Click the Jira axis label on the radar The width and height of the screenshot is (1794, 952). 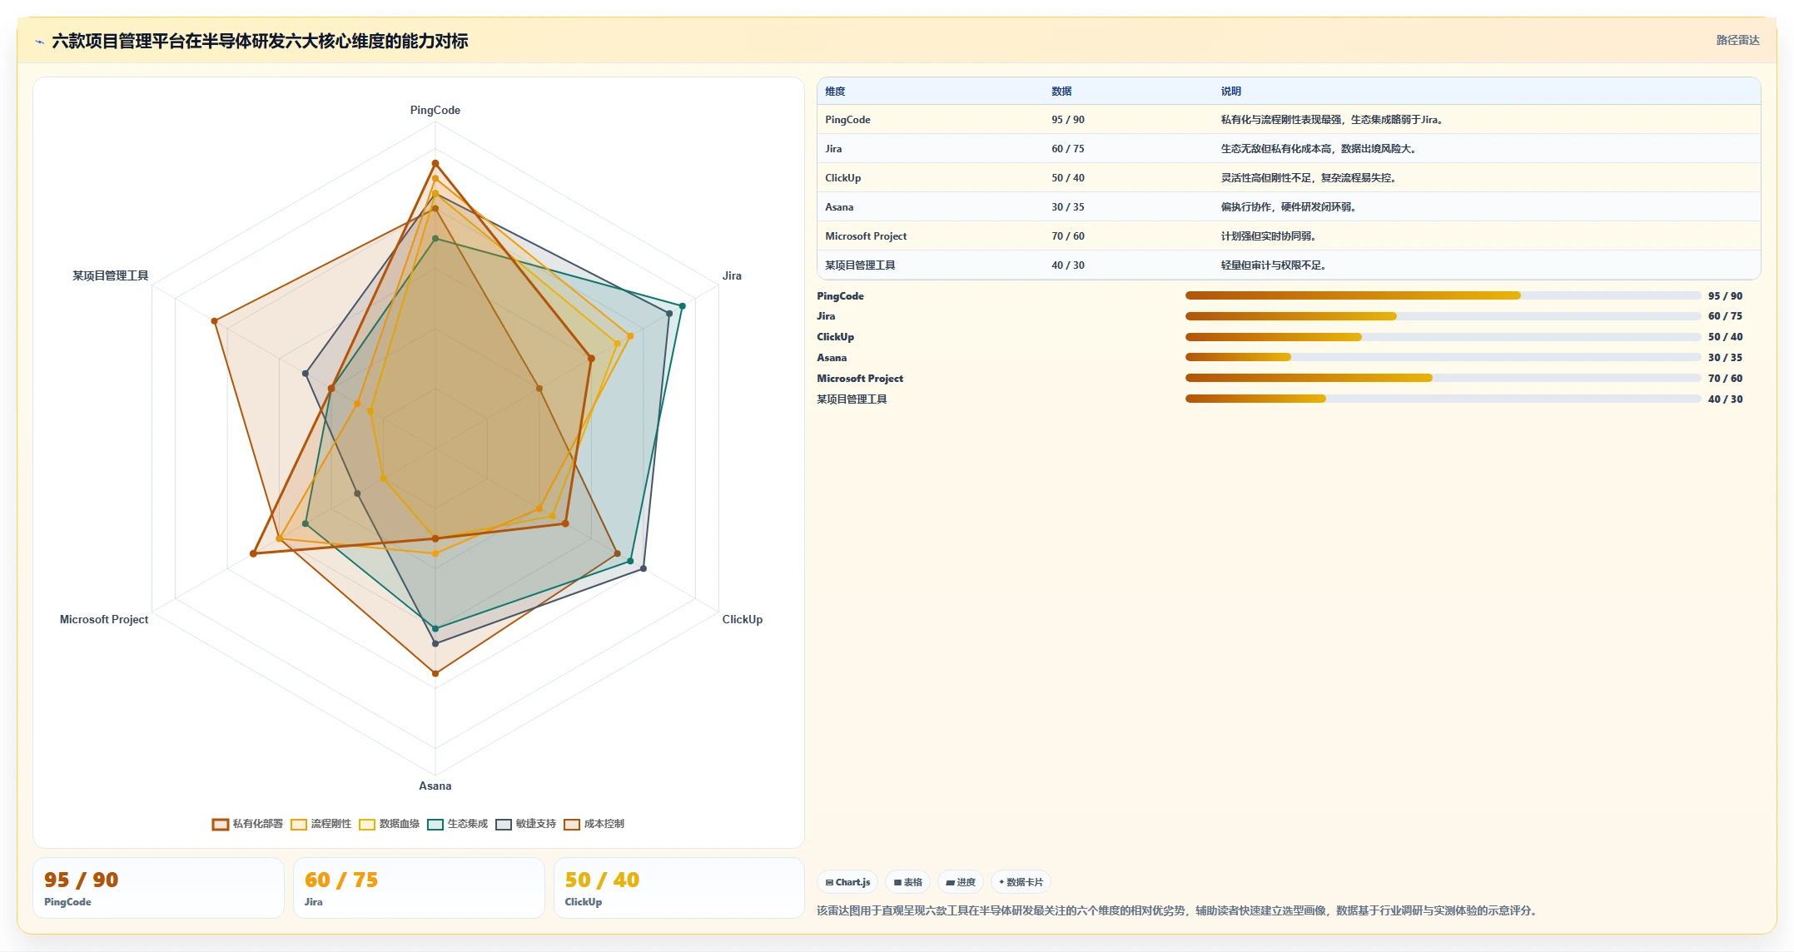point(732,275)
